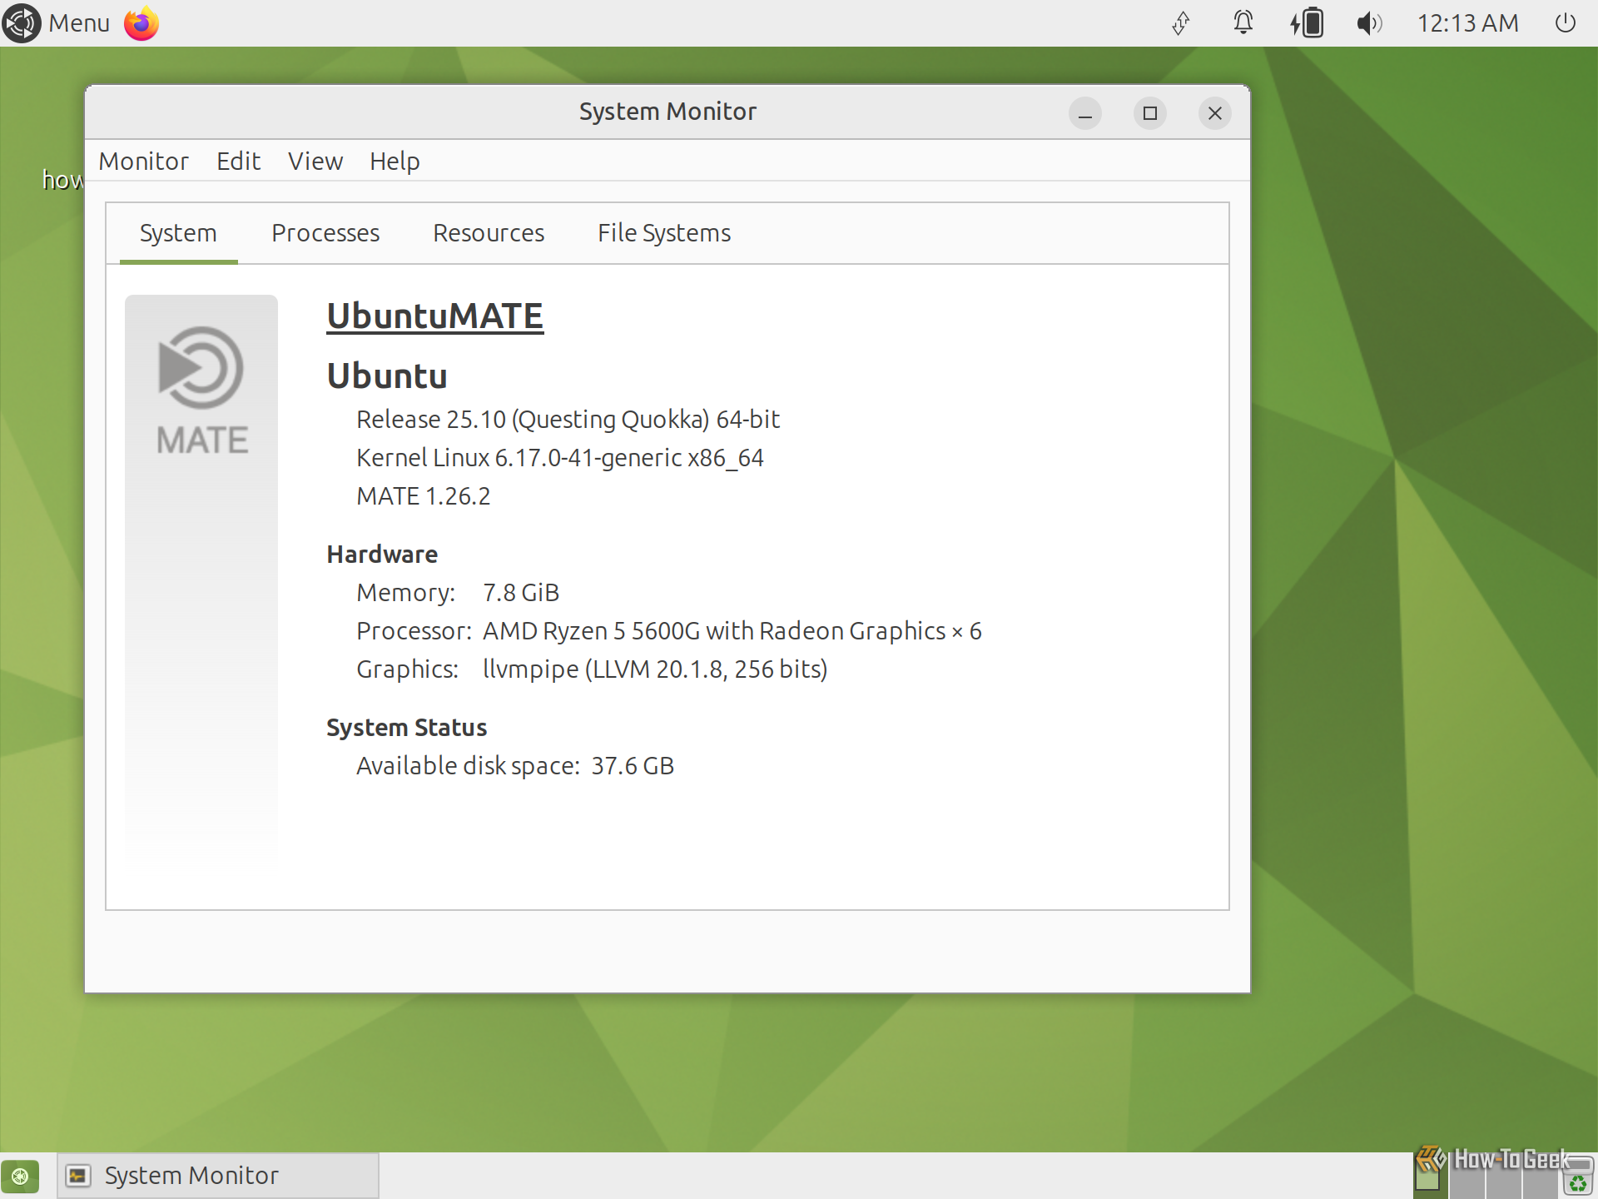Switch to the File Systems tab

click(x=664, y=233)
